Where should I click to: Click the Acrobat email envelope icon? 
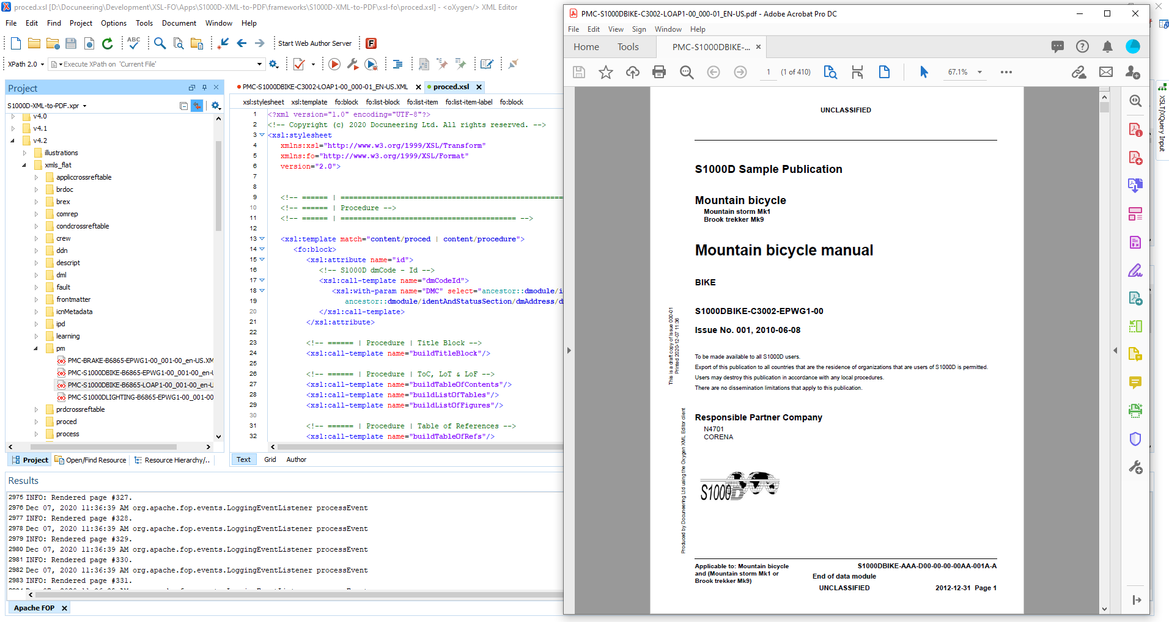coord(1105,72)
